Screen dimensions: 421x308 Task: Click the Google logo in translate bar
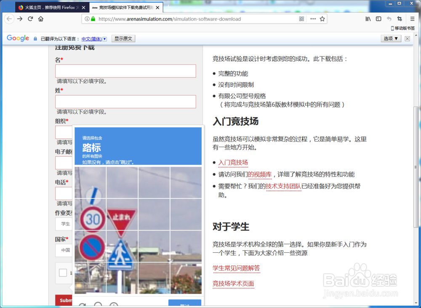pyautogui.click(x=18, y=38)
